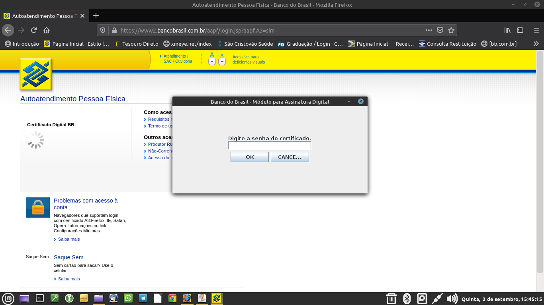Open Terminal from the taskbar
The width and height of the screenshot is (544, 305).
pos(40,298)
